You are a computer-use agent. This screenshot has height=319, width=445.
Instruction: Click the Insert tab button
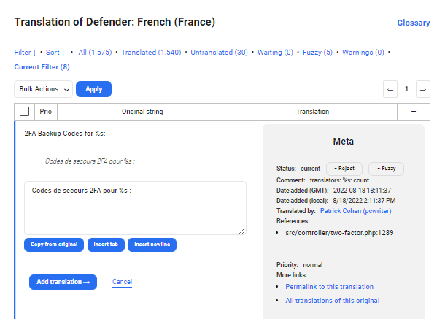tap(106, 245)
